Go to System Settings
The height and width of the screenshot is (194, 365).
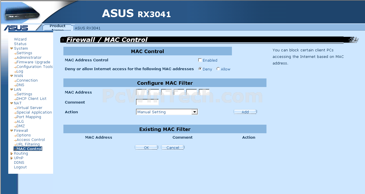coord(24,53)
